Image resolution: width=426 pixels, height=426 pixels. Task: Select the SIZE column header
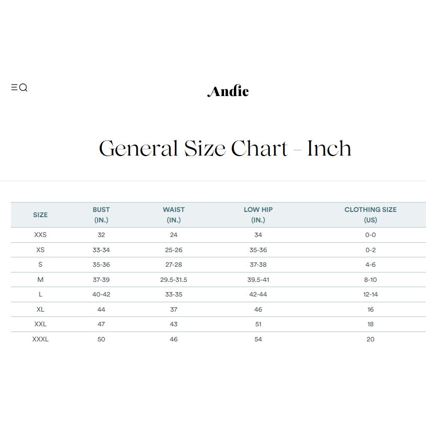click(40, 215)
